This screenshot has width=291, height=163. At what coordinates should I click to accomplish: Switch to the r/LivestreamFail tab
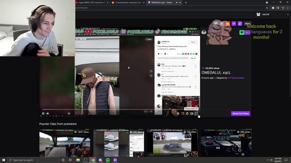pyautogui.click(x=128, y=3)
